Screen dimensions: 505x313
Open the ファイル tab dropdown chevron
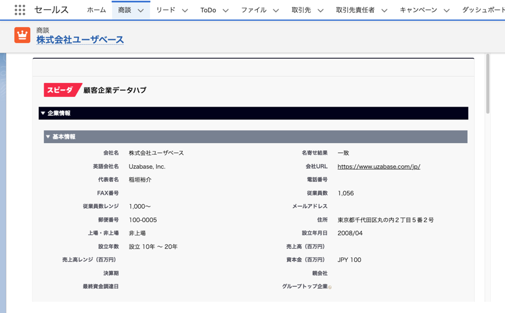point(276,10)
